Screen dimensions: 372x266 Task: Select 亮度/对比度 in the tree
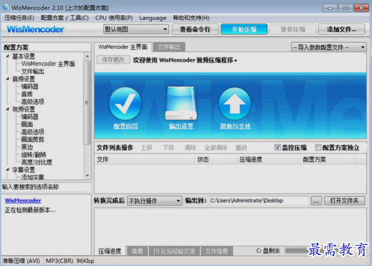37,163
